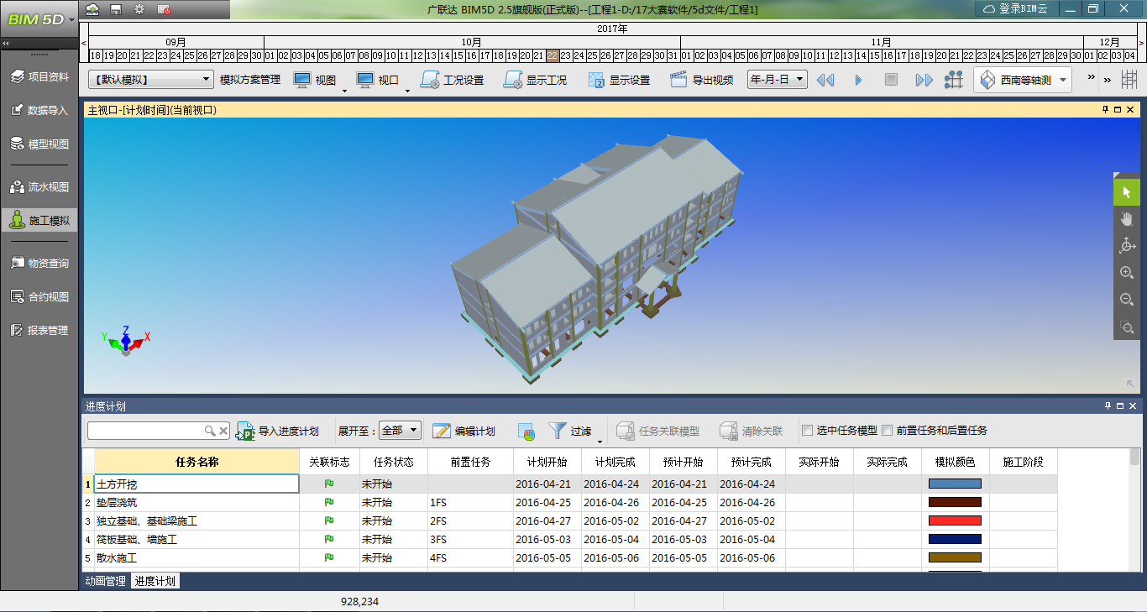Viewport: 1147px width, 612px height.
Task: Click the schedule search input field
Action: click(146, 431)
